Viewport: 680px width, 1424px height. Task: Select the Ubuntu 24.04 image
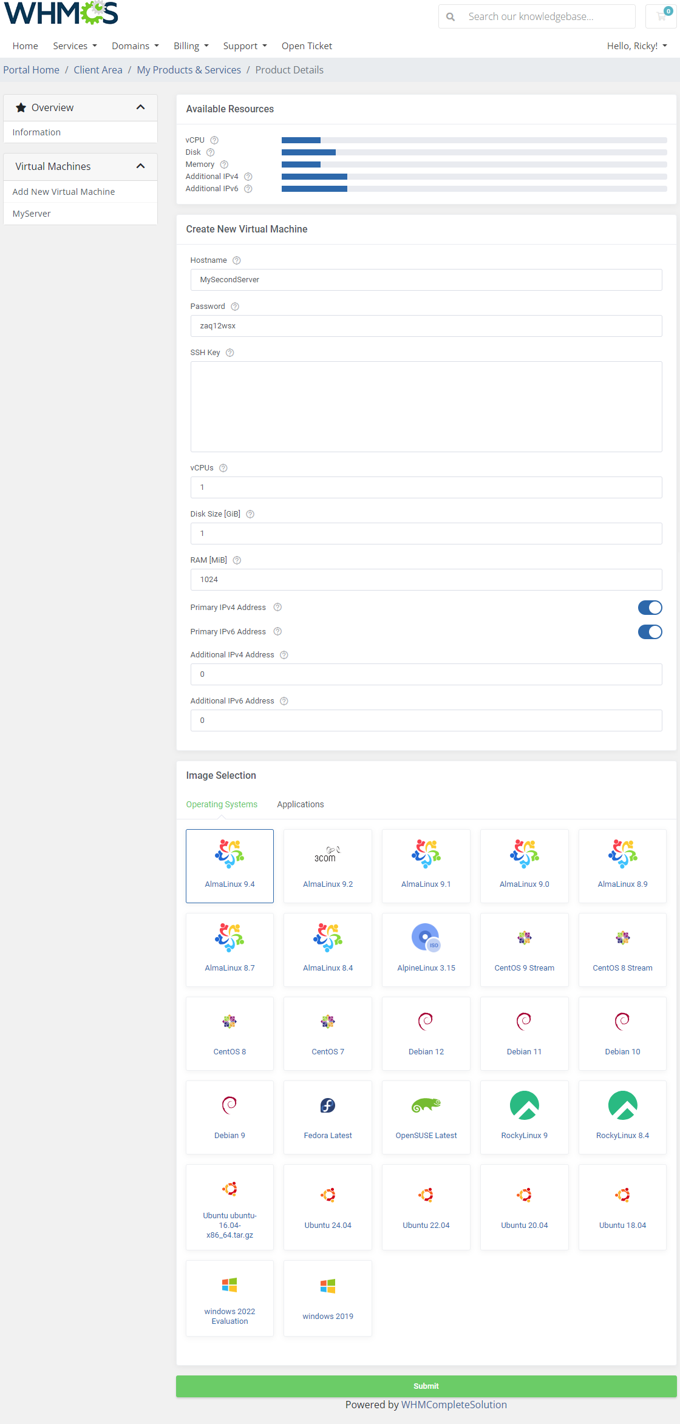(328, 1207)
